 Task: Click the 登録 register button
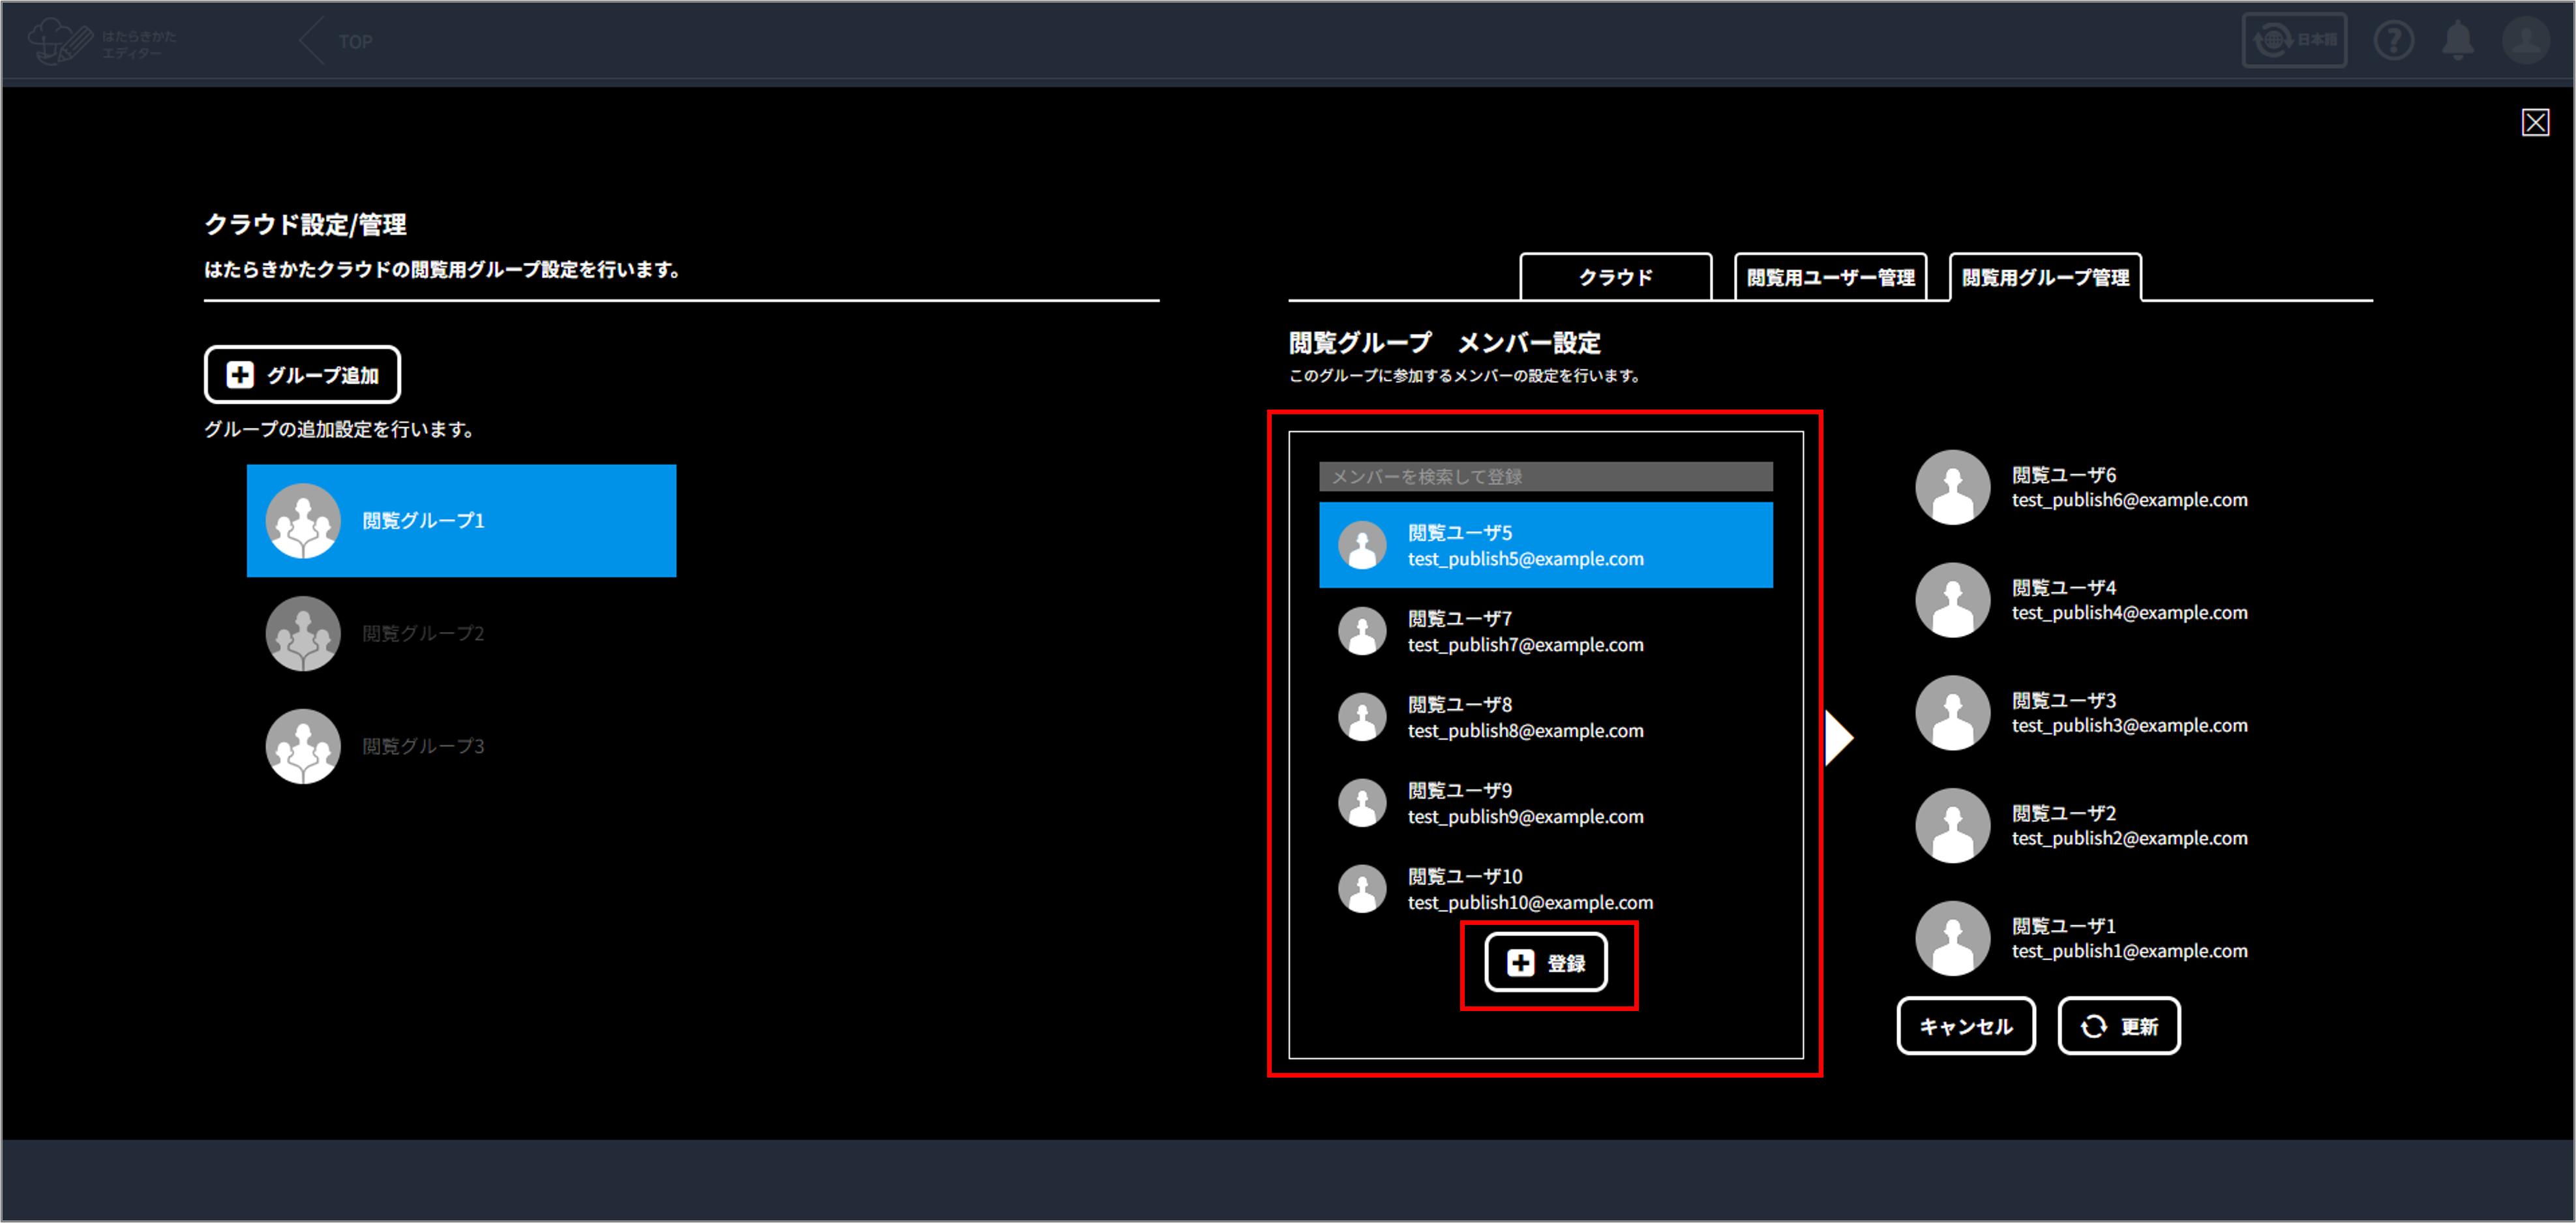click(x=1546, y=963)
